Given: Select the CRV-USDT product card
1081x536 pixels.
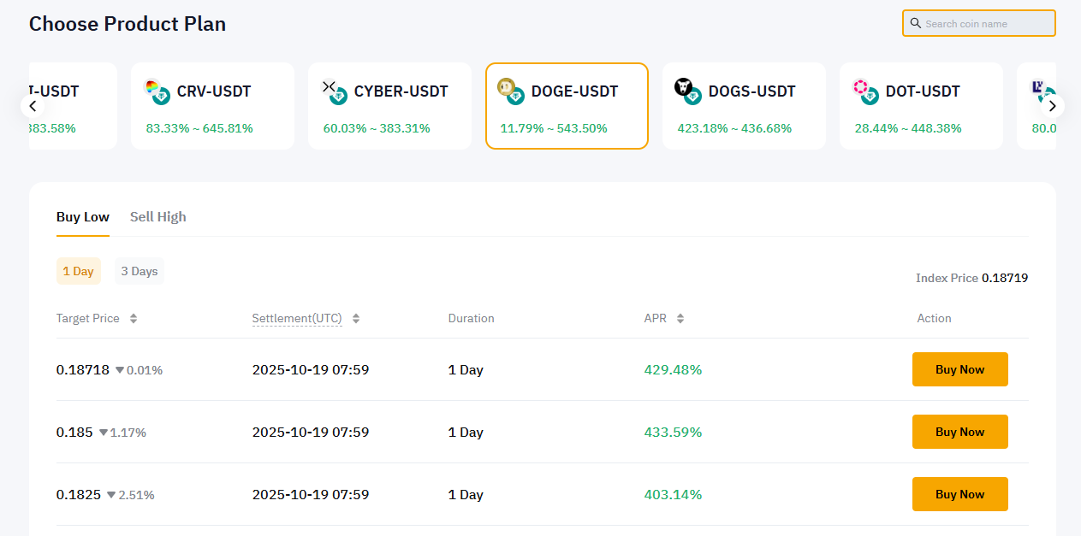Looking at the screenshot, I should (x=212, y=106).
